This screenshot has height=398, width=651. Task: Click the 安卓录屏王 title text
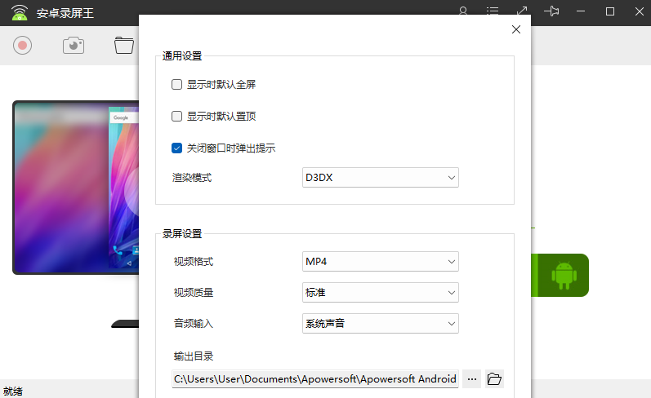click(65, 13)
